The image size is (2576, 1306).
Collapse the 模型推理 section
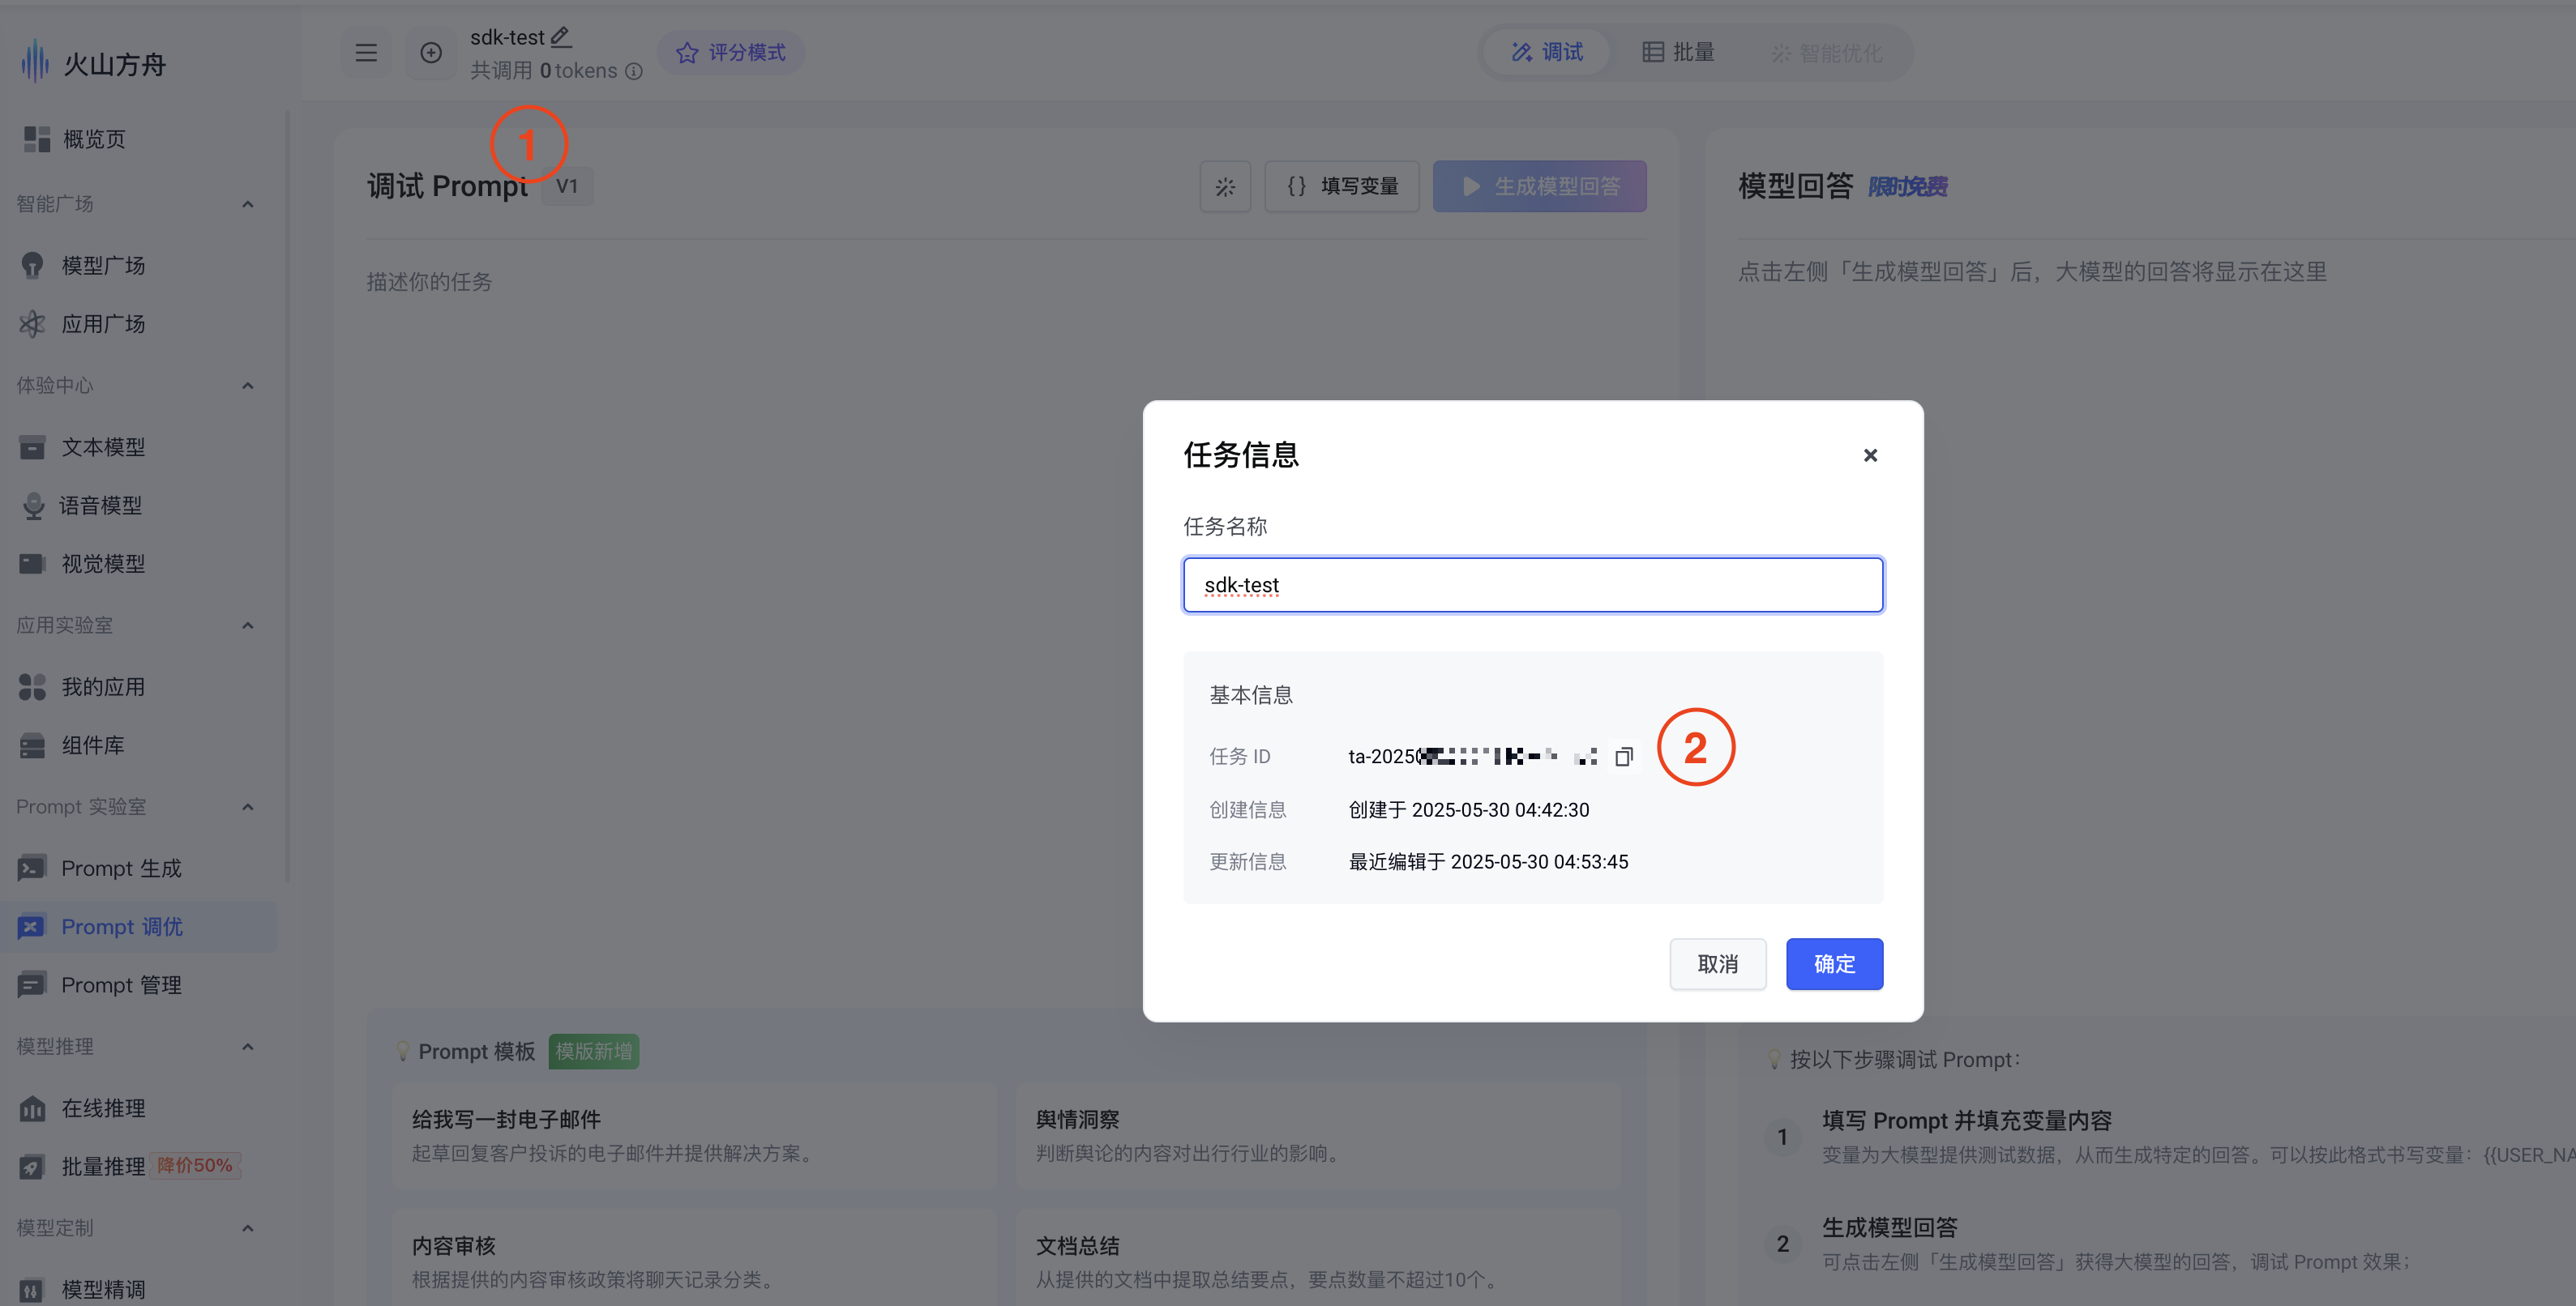click(x=248, y=1048)
